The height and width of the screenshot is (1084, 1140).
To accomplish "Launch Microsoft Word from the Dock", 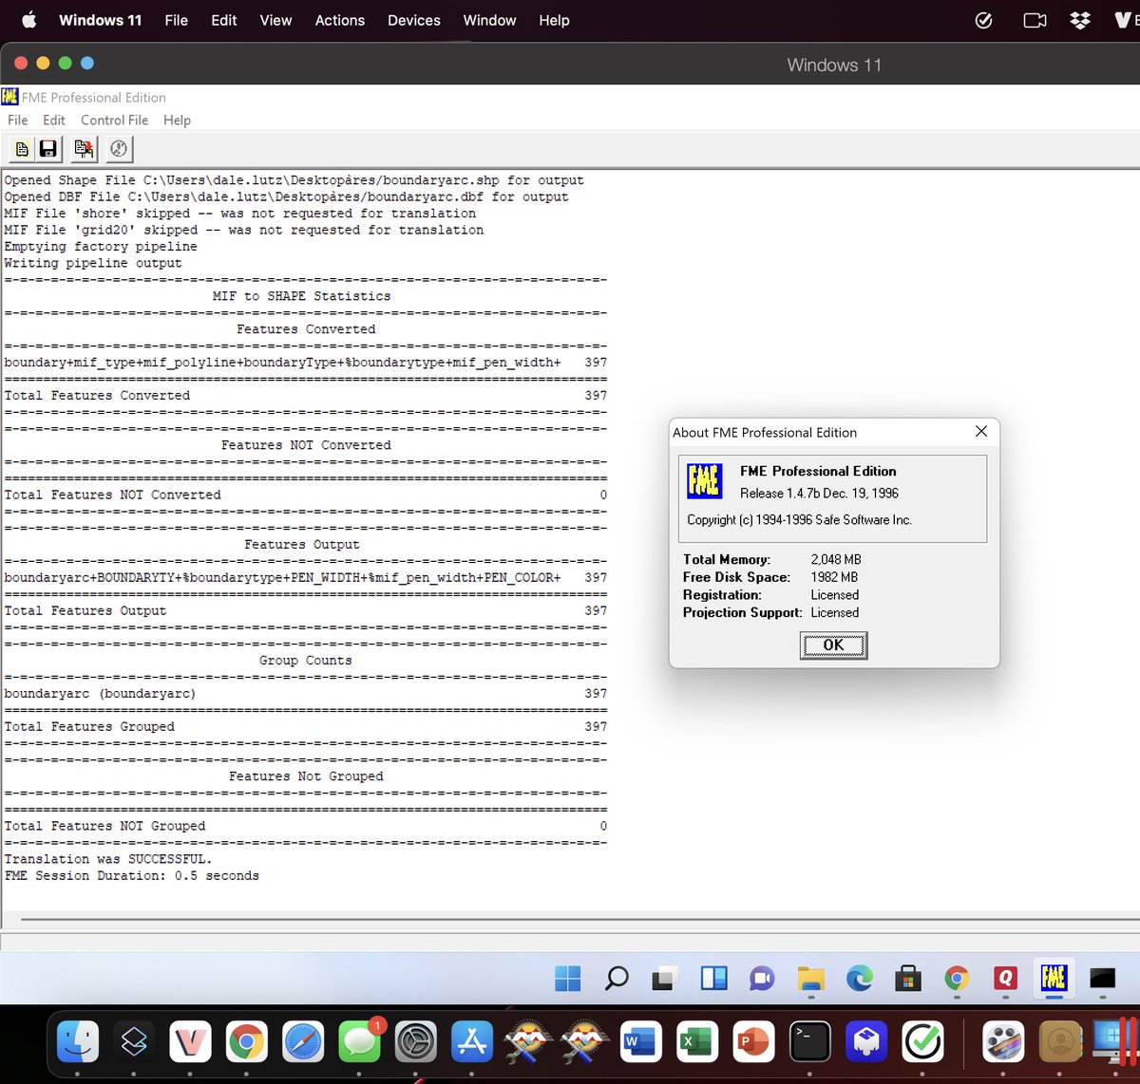I will point(641,1042).
